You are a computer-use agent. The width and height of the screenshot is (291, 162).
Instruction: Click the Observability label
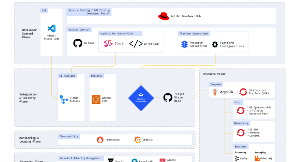coord(69,136)
